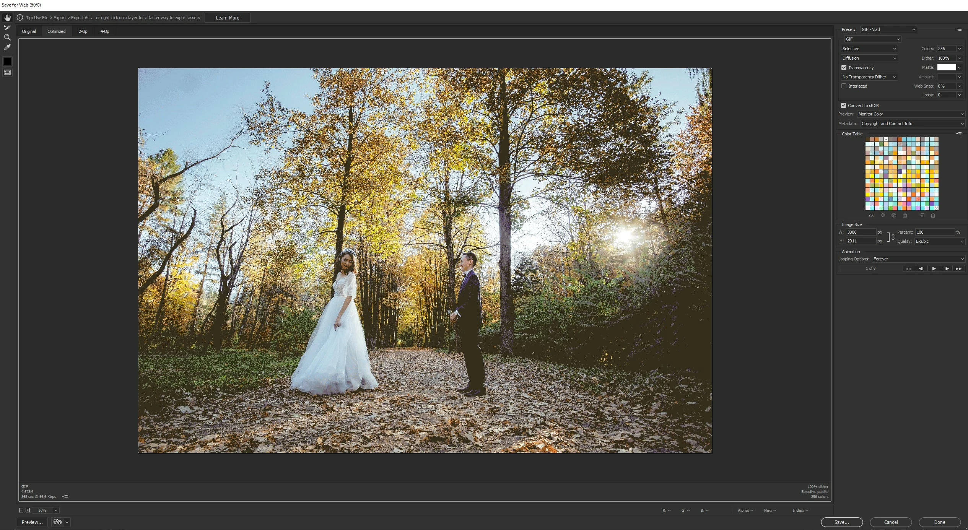Switch to the Original tab
Viewport: 968px width, 530px height.
29,31
